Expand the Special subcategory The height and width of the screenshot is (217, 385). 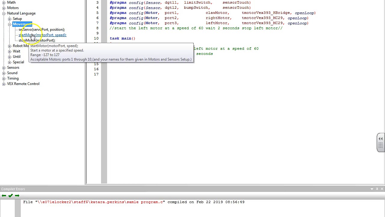10,62
